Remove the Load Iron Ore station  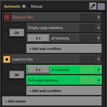[x=99, y=59]
